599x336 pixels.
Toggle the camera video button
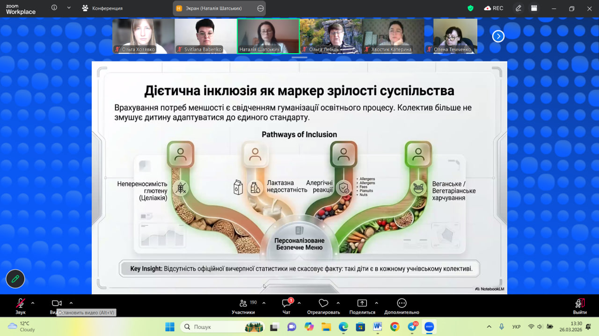(x=57, y=304)
